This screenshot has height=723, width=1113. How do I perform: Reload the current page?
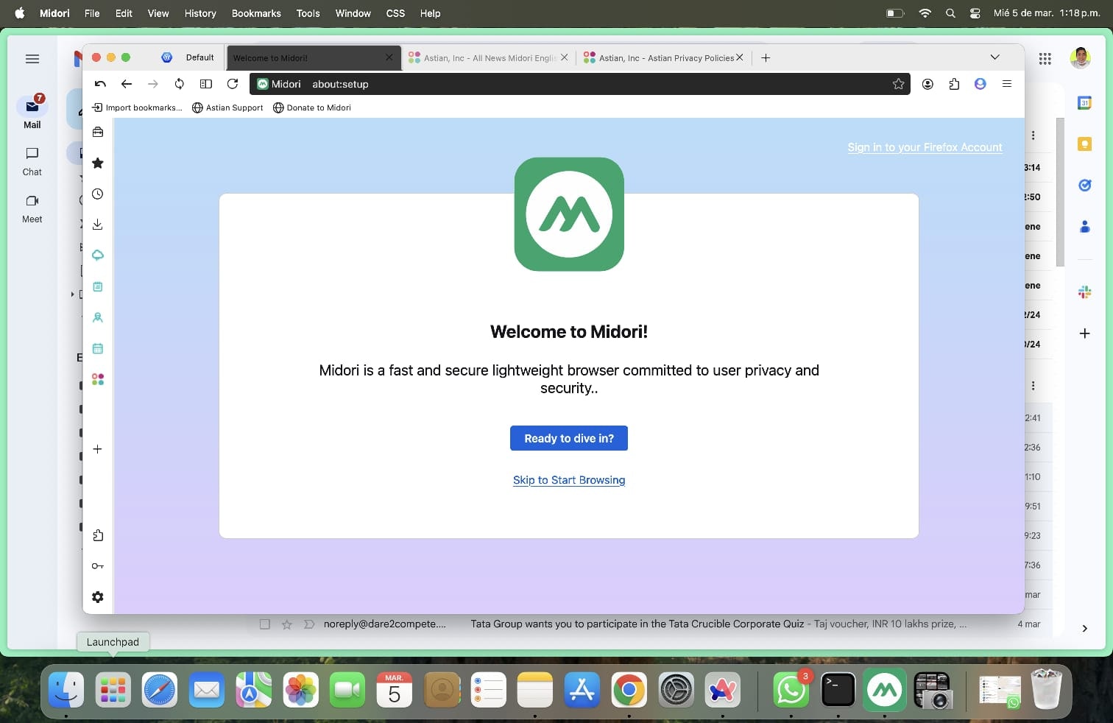233,84
